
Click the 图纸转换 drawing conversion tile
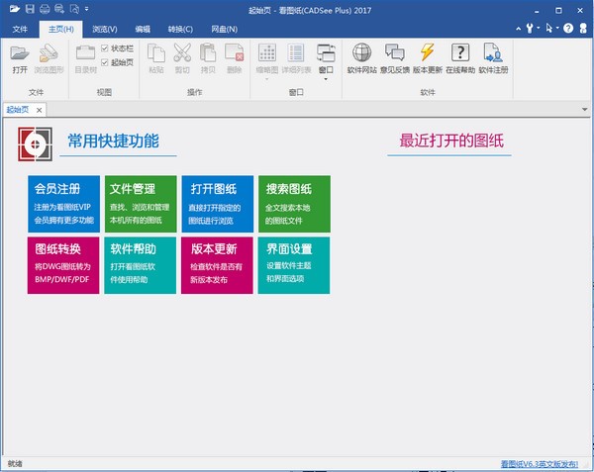click(64, 264)
